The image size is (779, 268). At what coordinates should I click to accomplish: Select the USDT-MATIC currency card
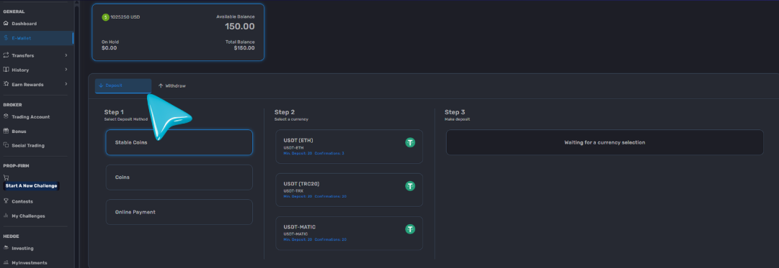350,233
